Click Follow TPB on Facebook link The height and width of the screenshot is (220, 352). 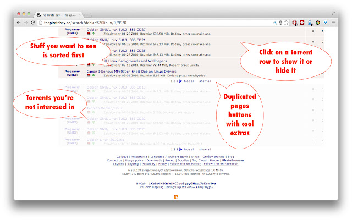221,164
